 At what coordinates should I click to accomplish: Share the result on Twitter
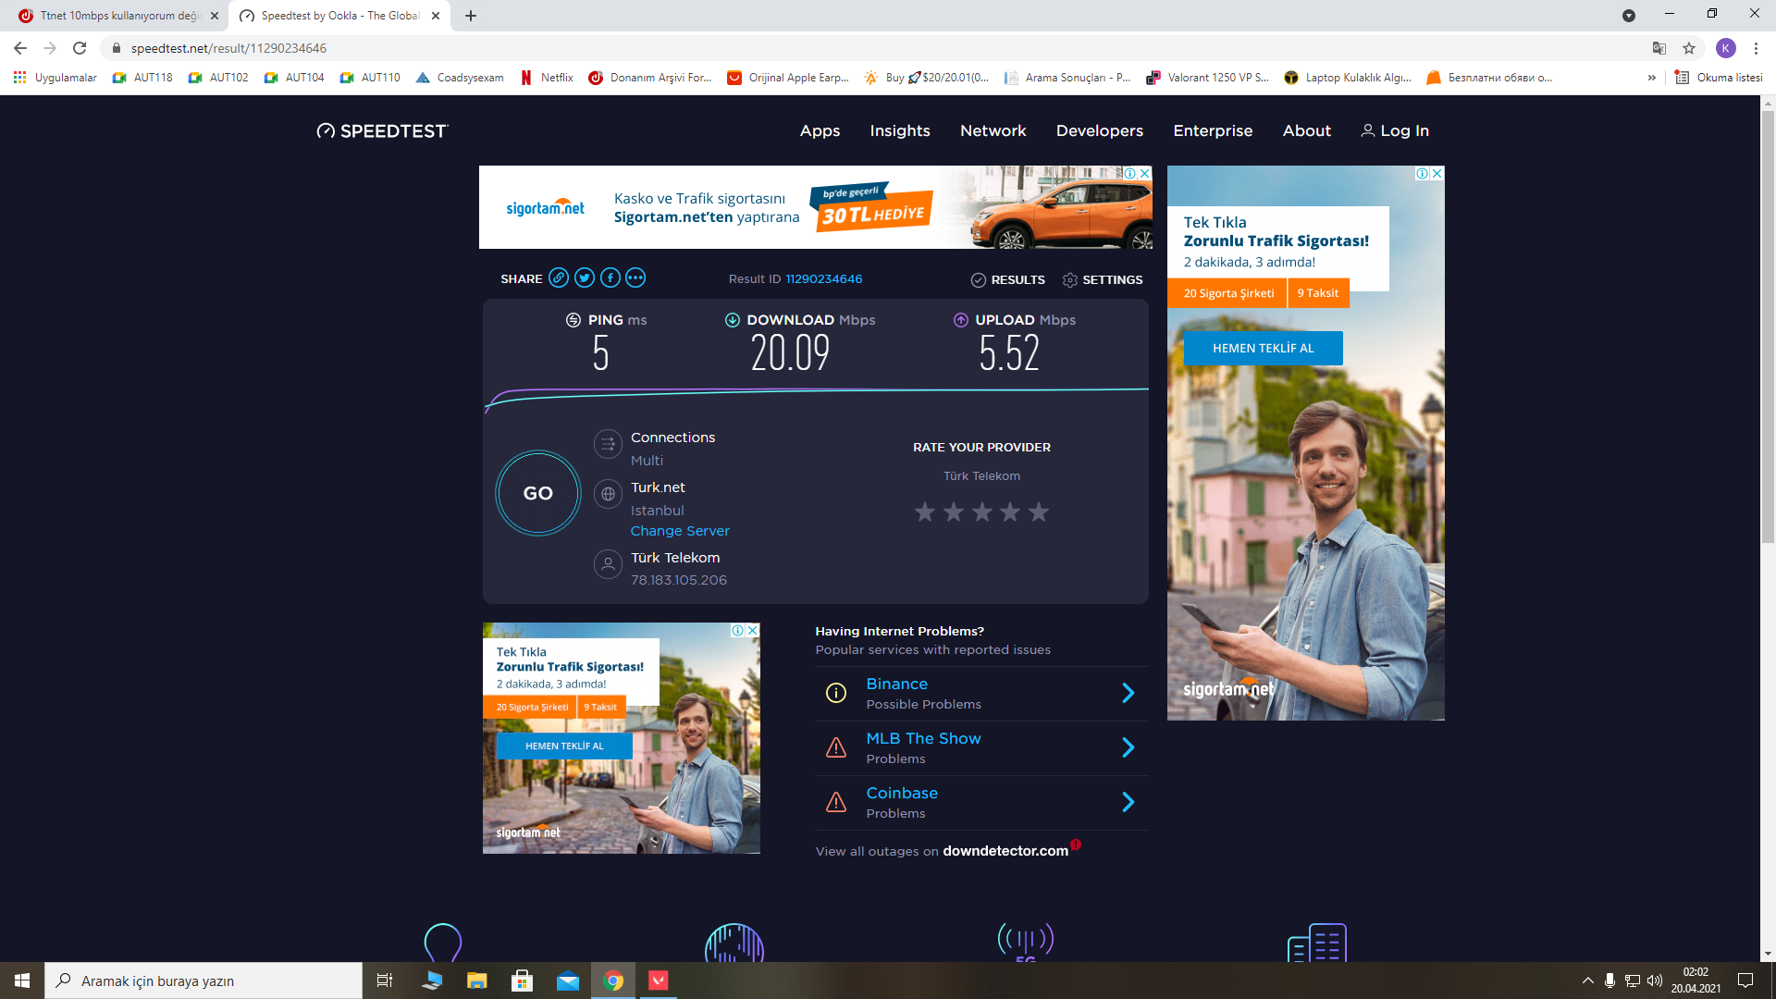[585, 277]
